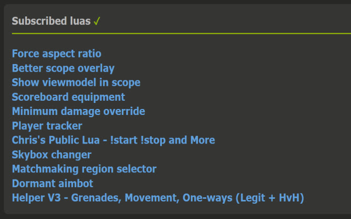Screen dimensions: 351x219
Task: Click "!start !stop and More" text
Action: tap(163, 140)
